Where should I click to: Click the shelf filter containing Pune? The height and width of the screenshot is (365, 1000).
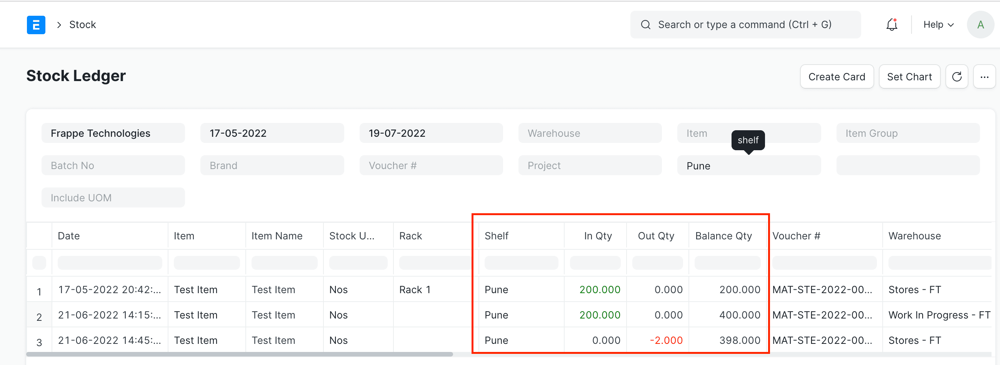(x=749, y=165)
